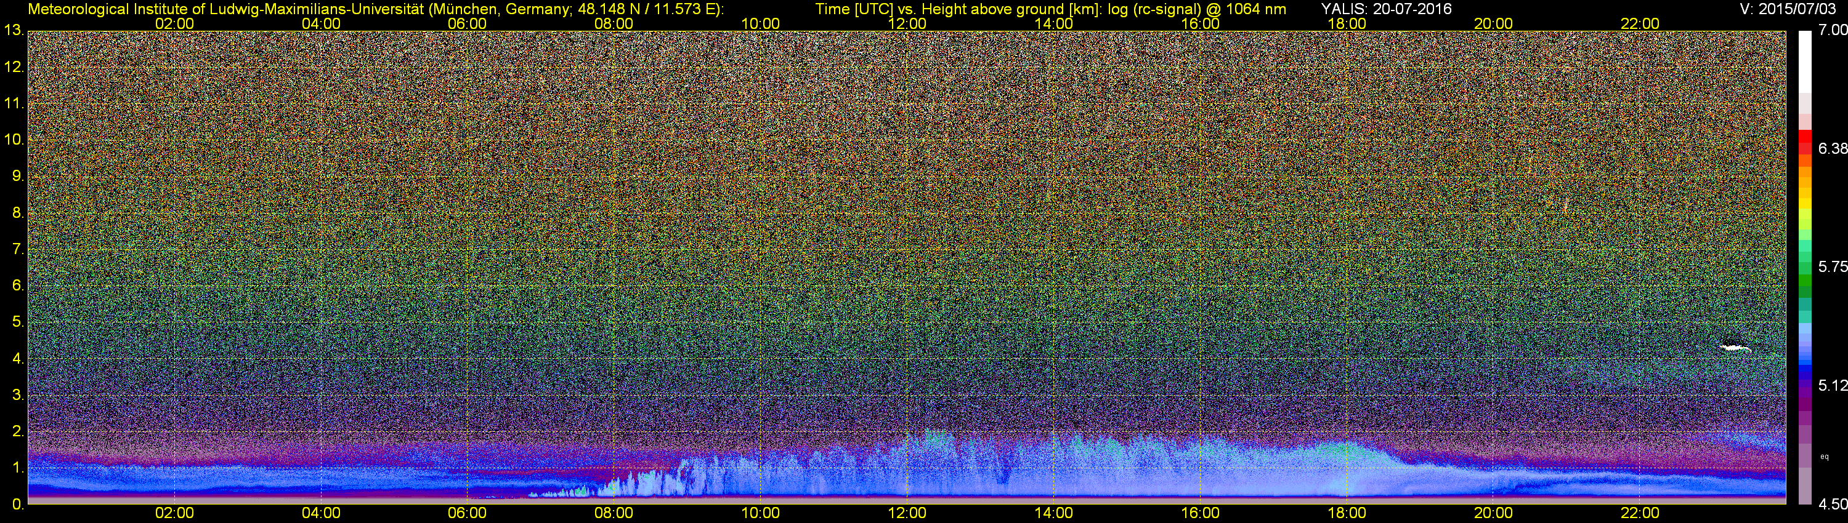Image resolution: width=1848 pixels, height=523 pixels.
Task: Click the 22:00 label on the top time axis
Action: (x=1640, y=23)
